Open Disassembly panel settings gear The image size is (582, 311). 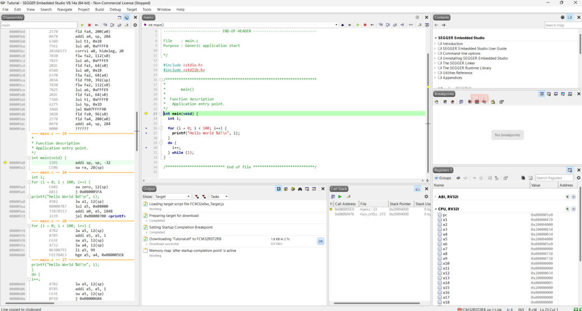pyautogui.click(x=135, y=25)
